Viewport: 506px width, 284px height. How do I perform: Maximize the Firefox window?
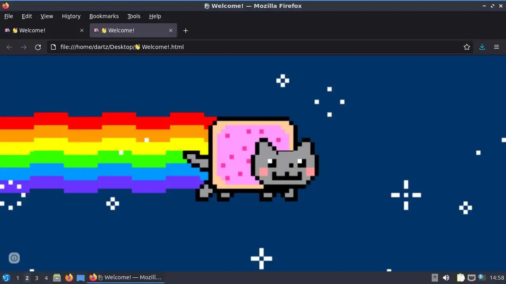pyautogui.click(x=493, y=6)
